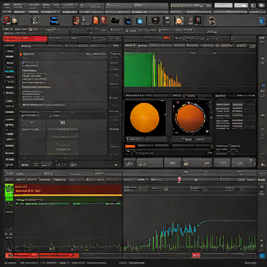Click the orange button below the left disc

point(130,146)
